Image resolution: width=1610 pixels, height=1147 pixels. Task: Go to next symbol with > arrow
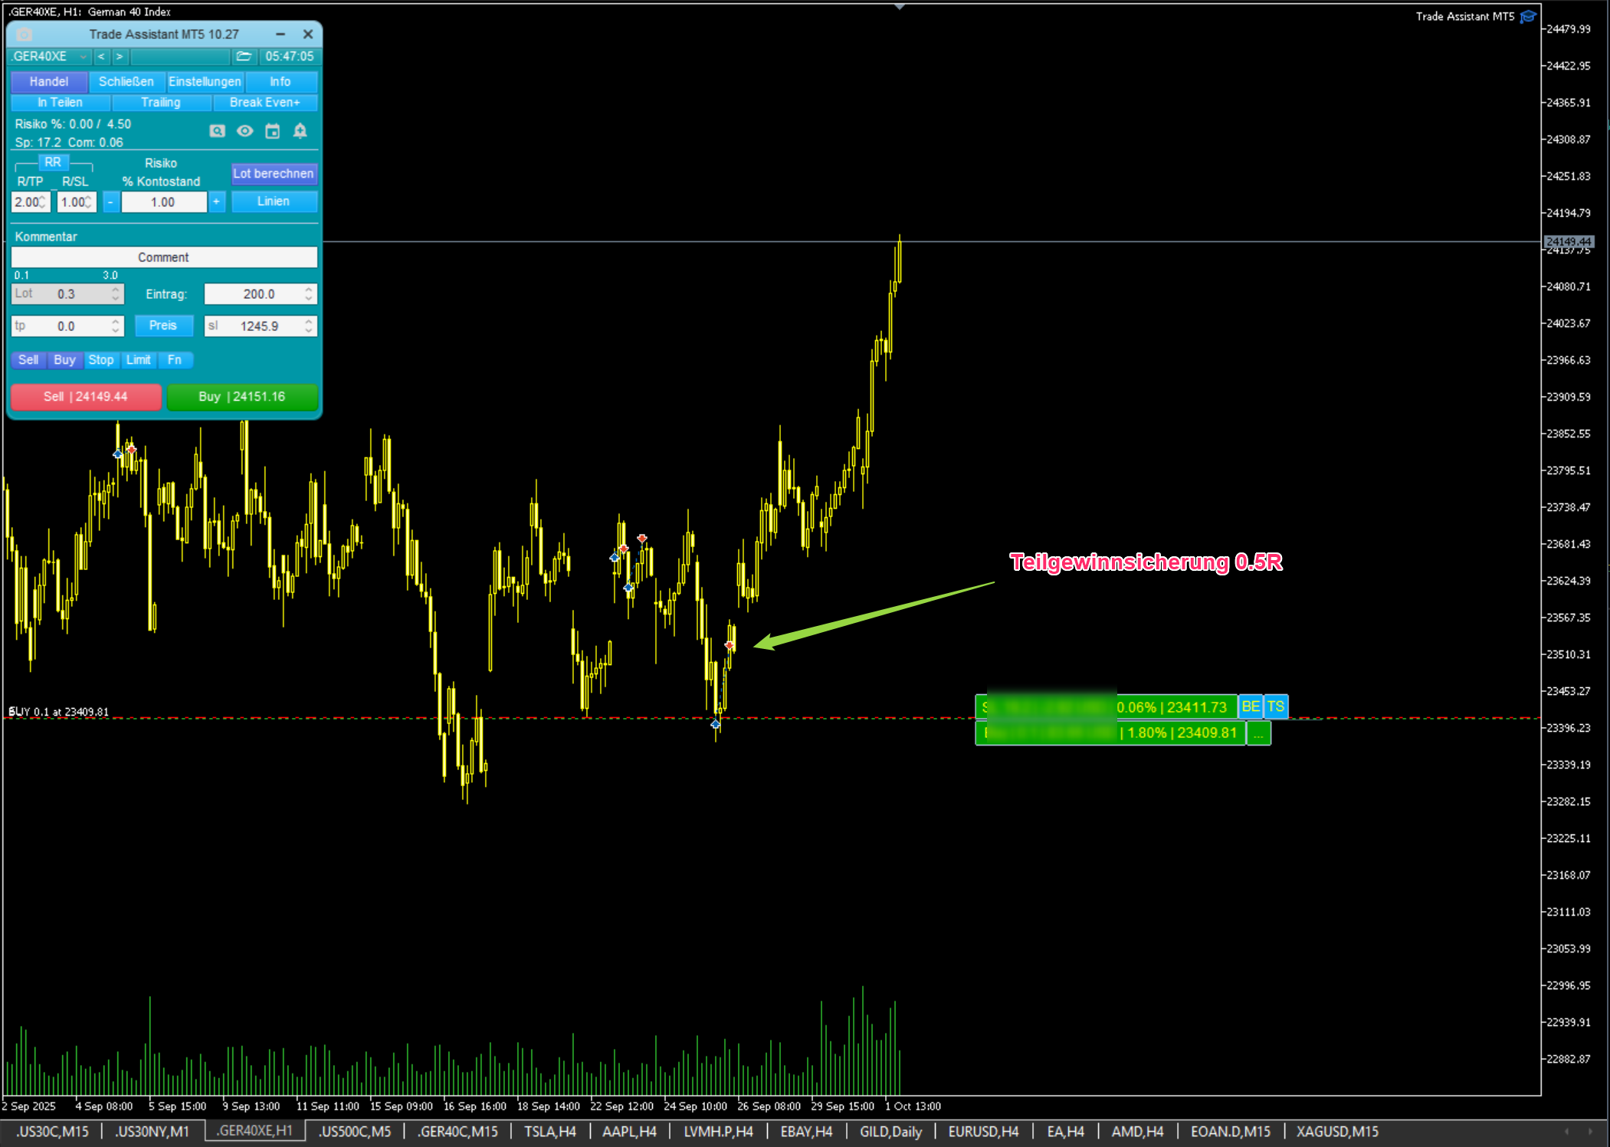[x=120, y=57]
